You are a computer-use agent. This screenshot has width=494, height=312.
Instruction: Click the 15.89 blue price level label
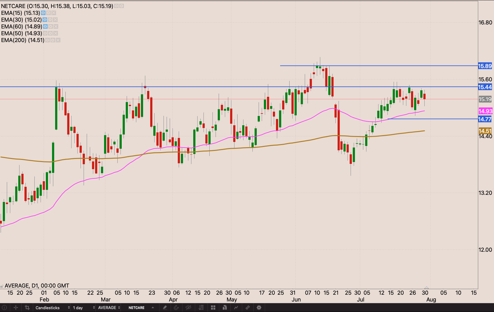pyautogui.click(x=485, y=66)
